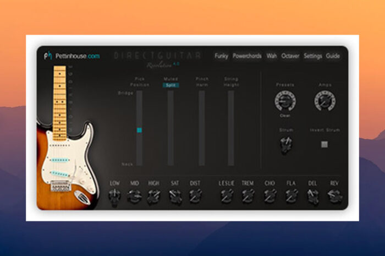385x256 pixels.
Task: Click the String Height vertical slider
Action: point(231,128)
